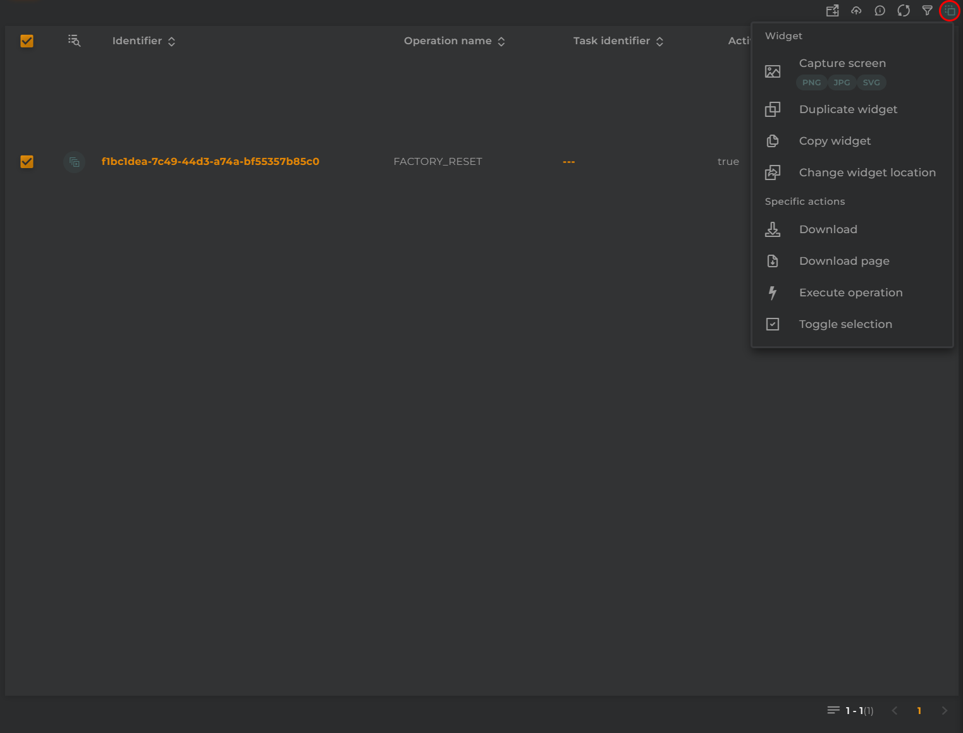Uncheck the FACTORY_RESET row checkbox
The width and height of the screenshot is (963, 733).
click(x=27, y=162)
